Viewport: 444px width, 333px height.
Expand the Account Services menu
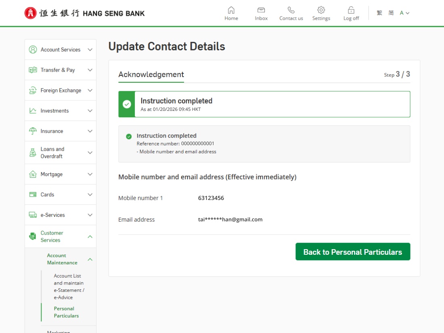click(x=90, y=50)
